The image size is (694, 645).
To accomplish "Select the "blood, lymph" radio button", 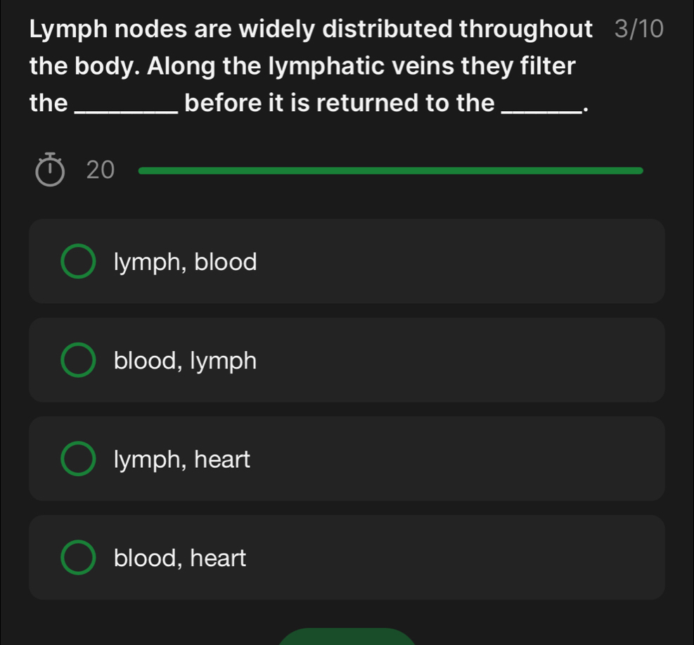I will click(x=77, y=360).
